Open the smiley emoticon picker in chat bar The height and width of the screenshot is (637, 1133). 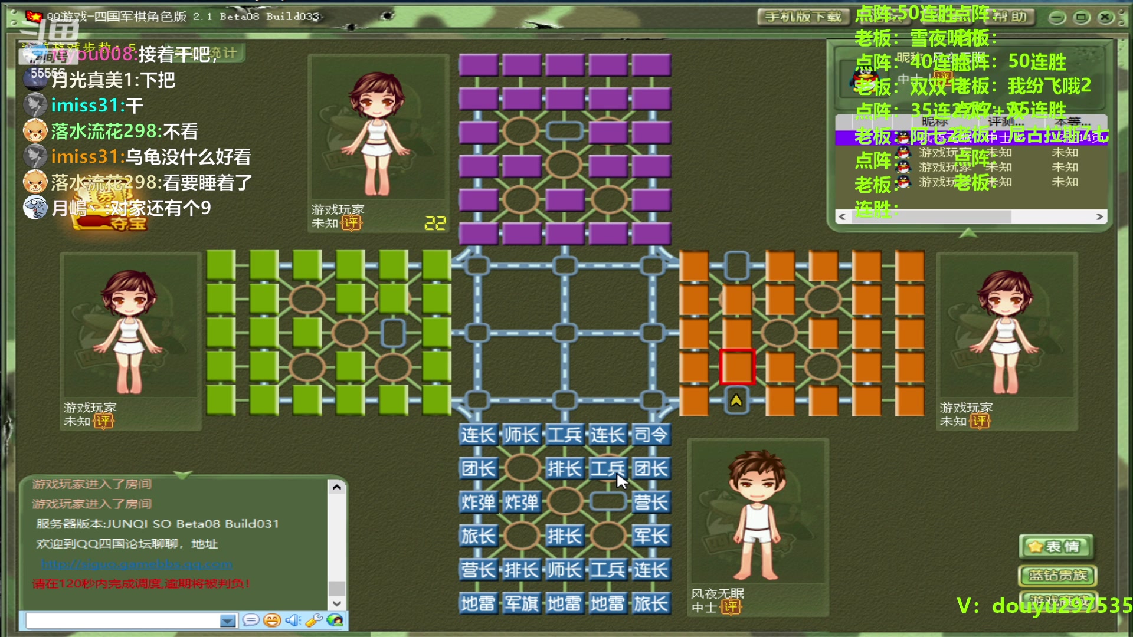[x=272, y=620]
